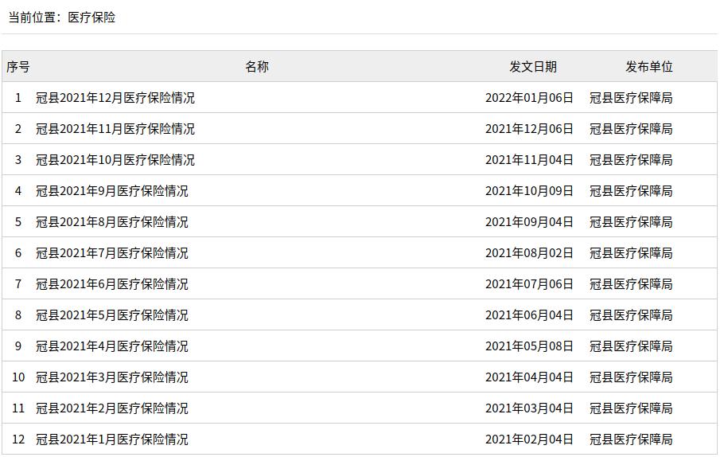
Task: Click the 序号 column header
Action: 18,67
